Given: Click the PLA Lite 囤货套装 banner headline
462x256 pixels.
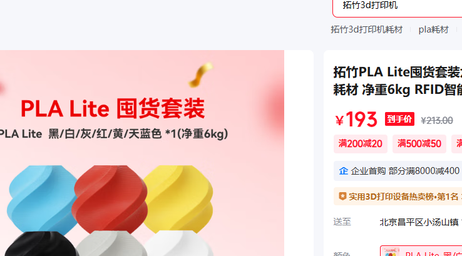Looking at the screenshot, I should tap(113, 109).
